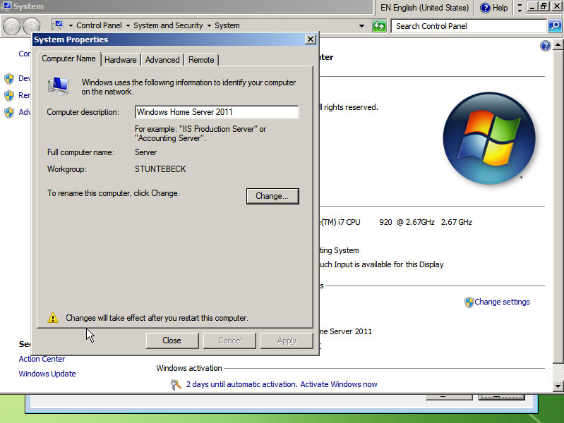Viewport: 564px width, 423px height.
Task: Click the Back navigation arrow
Action: 12,26
